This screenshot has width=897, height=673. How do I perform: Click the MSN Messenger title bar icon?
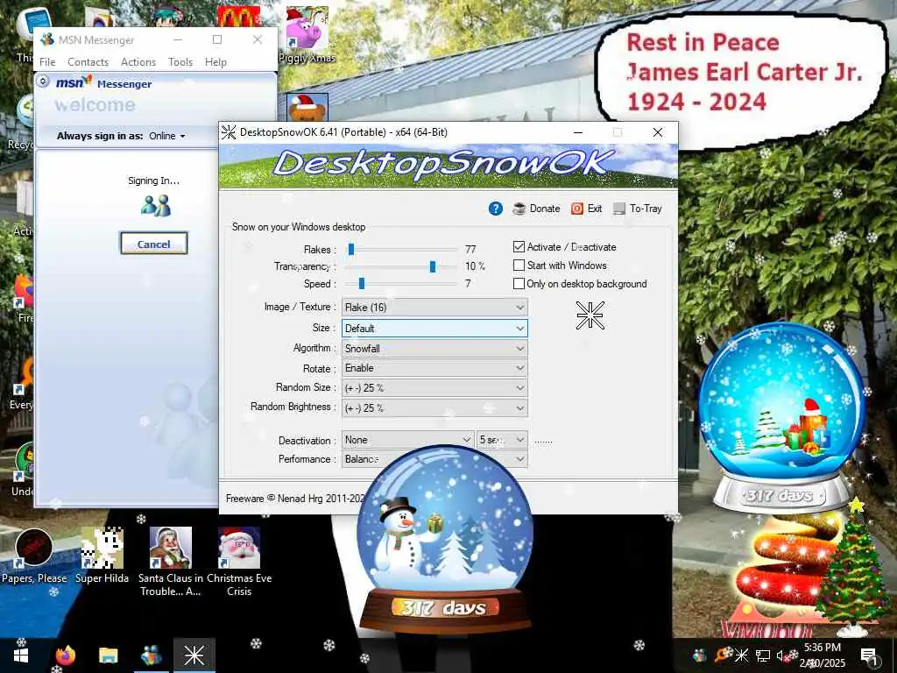47,39
